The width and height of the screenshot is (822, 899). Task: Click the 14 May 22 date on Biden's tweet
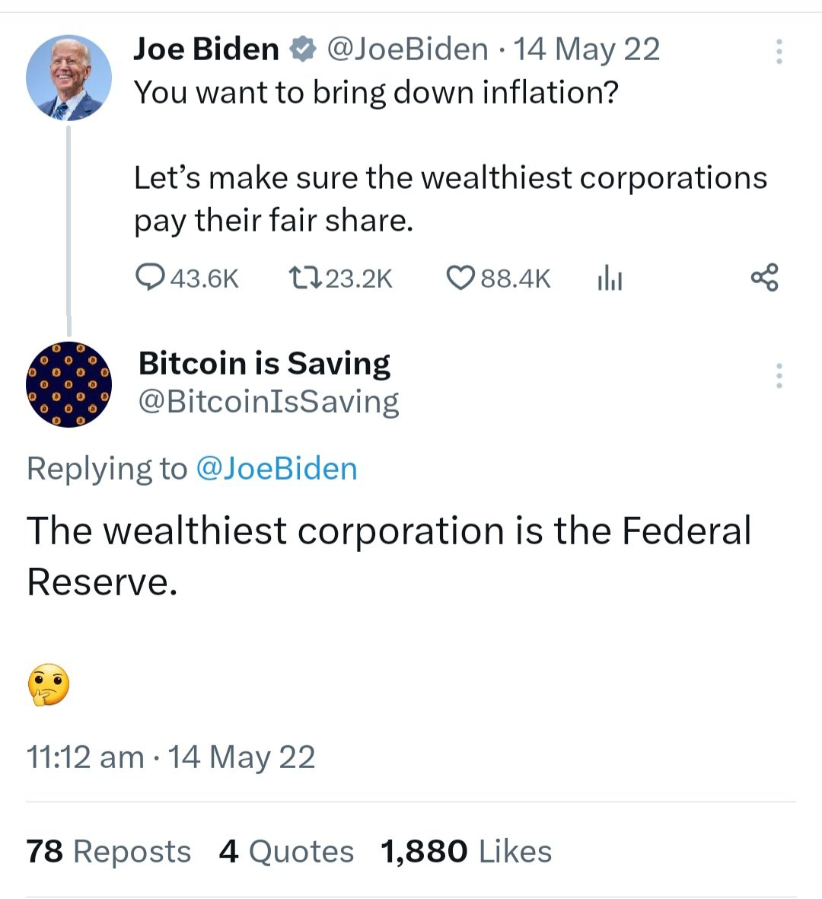click(587, 49)
